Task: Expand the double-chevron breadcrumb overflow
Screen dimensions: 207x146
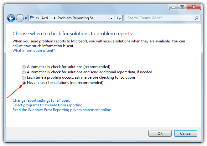Action: tap(37, 18)
